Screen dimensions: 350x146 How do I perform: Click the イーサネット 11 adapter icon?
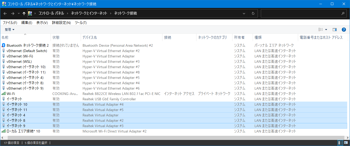point(3,110)
